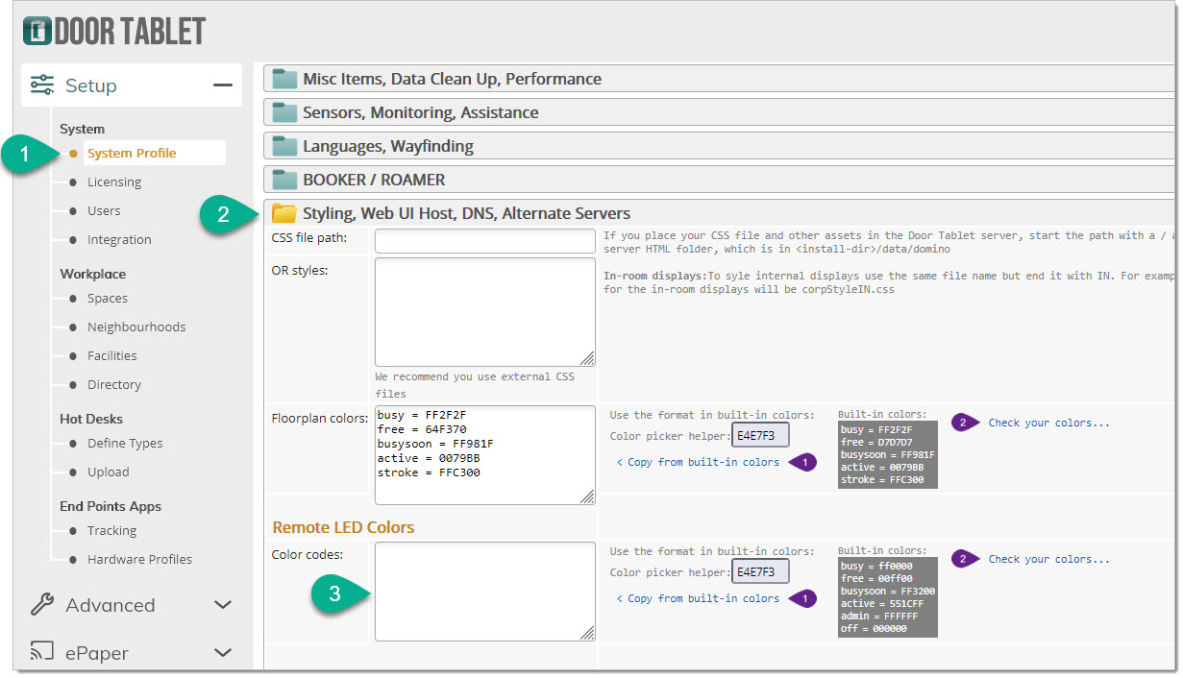Expand the ePaper menu chevron

click(x=223, y=653)
